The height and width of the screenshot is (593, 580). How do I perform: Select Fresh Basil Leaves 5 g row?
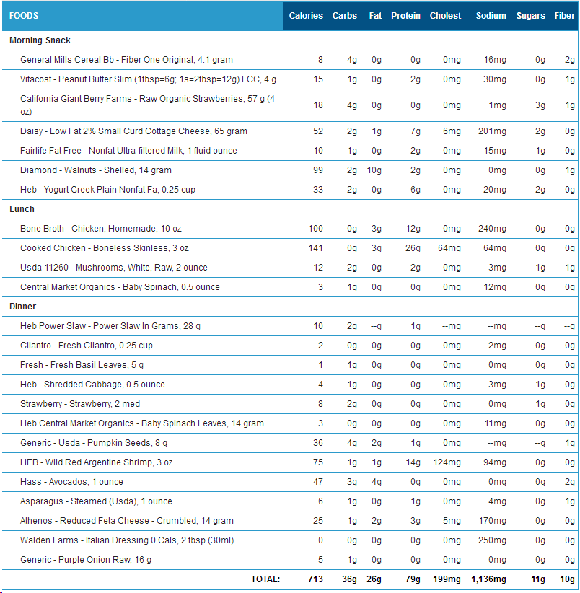click(x=290, y=365)
